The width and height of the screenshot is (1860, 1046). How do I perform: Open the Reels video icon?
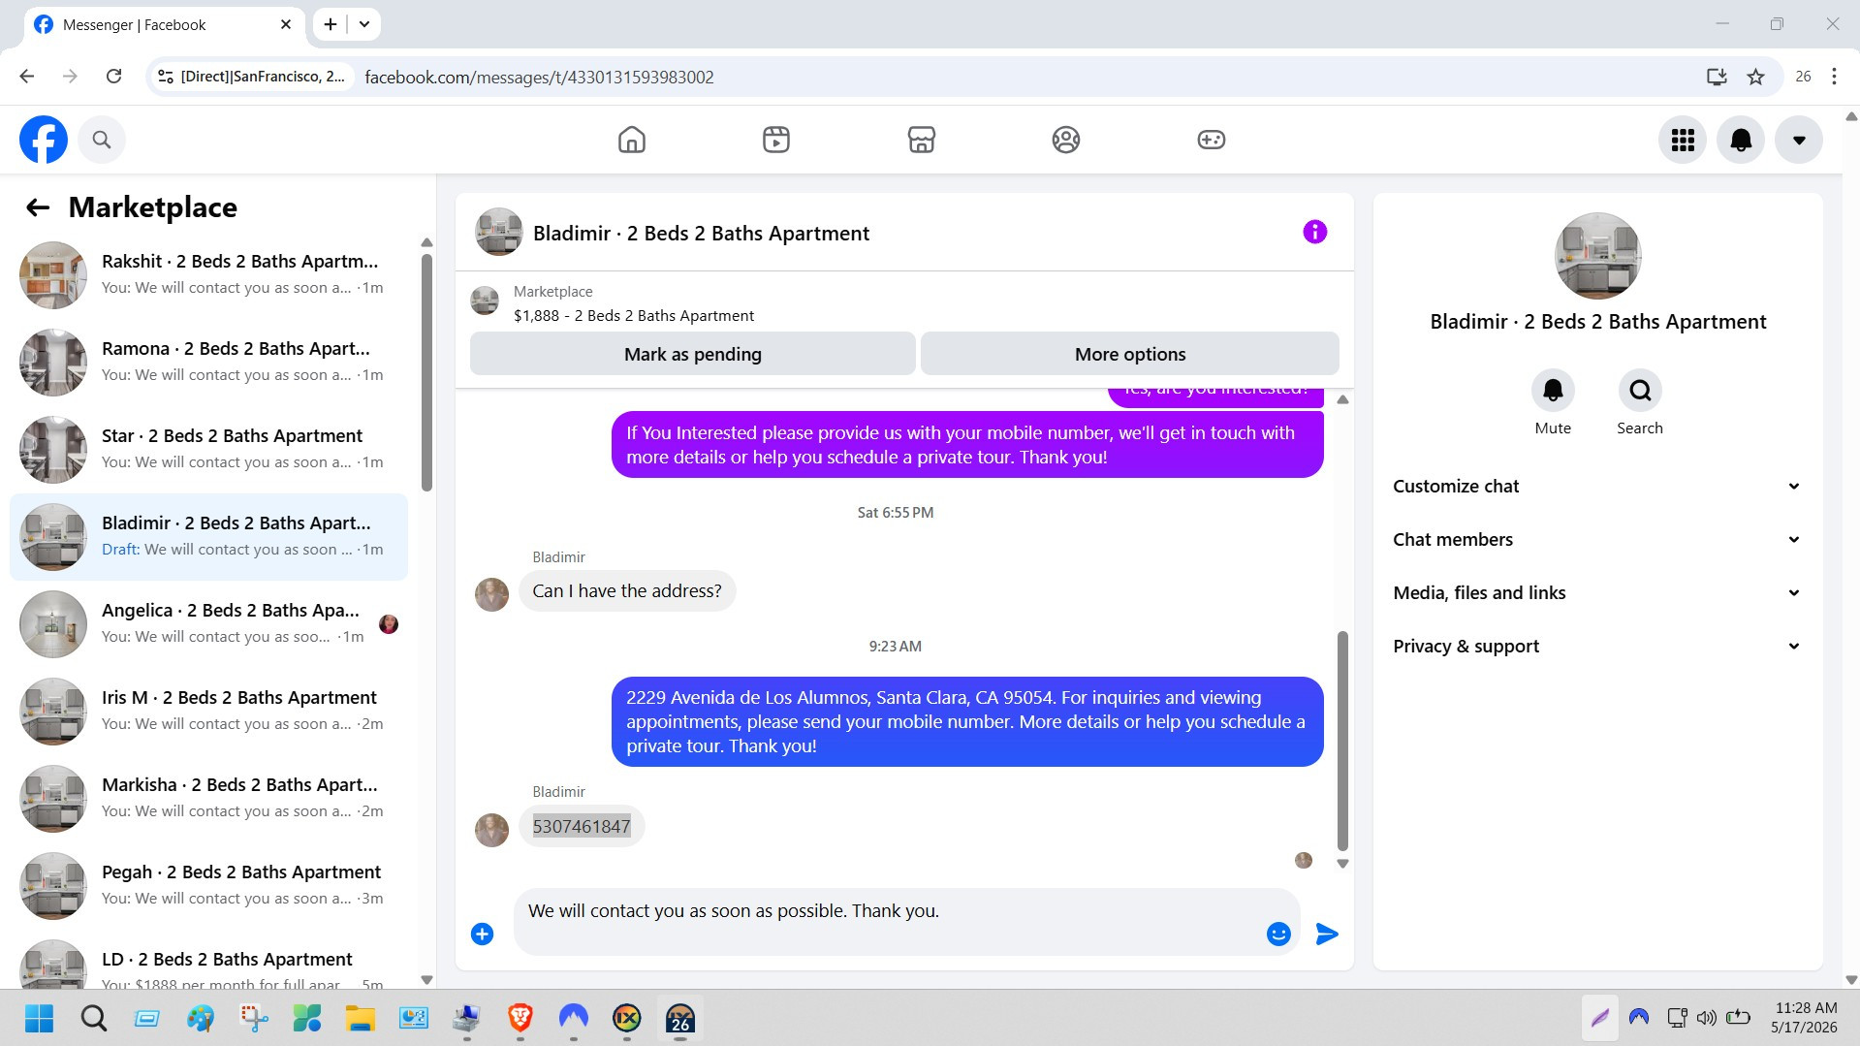[x=776, y=140]
